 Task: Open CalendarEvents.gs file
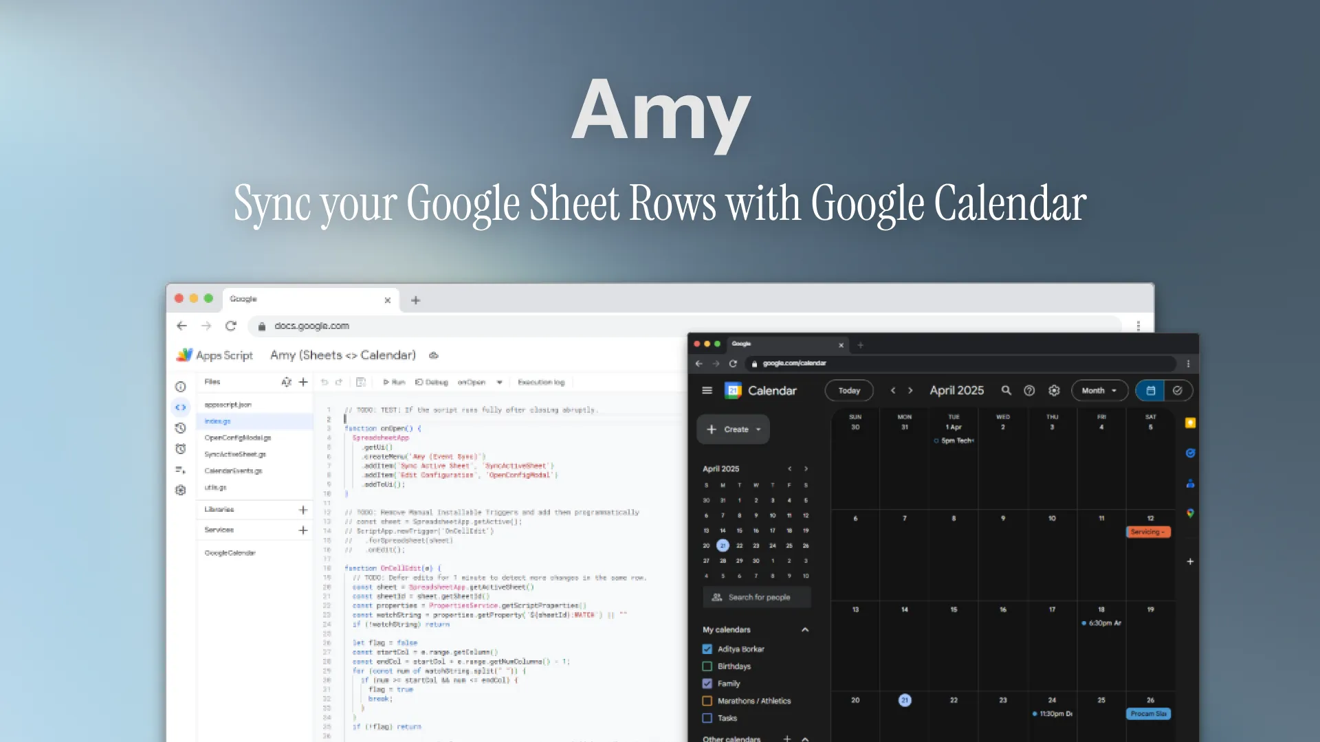point(254,471)
